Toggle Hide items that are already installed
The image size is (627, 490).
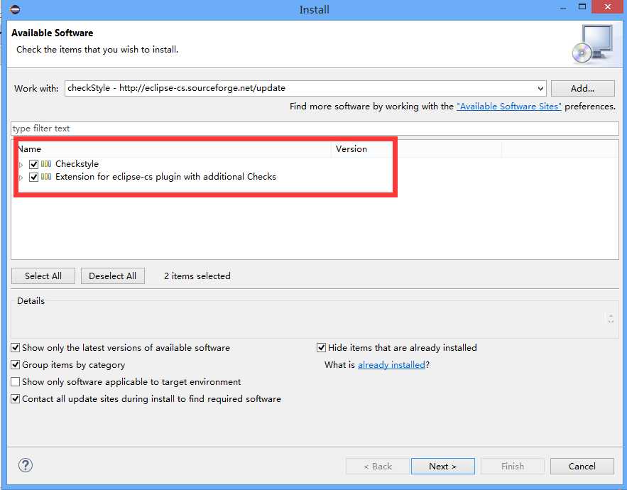point(321,347)
